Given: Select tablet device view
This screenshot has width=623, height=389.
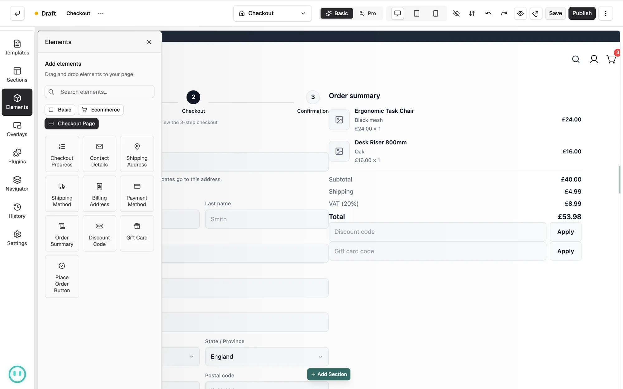Looking at the screenshot, I should pyautogui.click(x=416, y=13).
